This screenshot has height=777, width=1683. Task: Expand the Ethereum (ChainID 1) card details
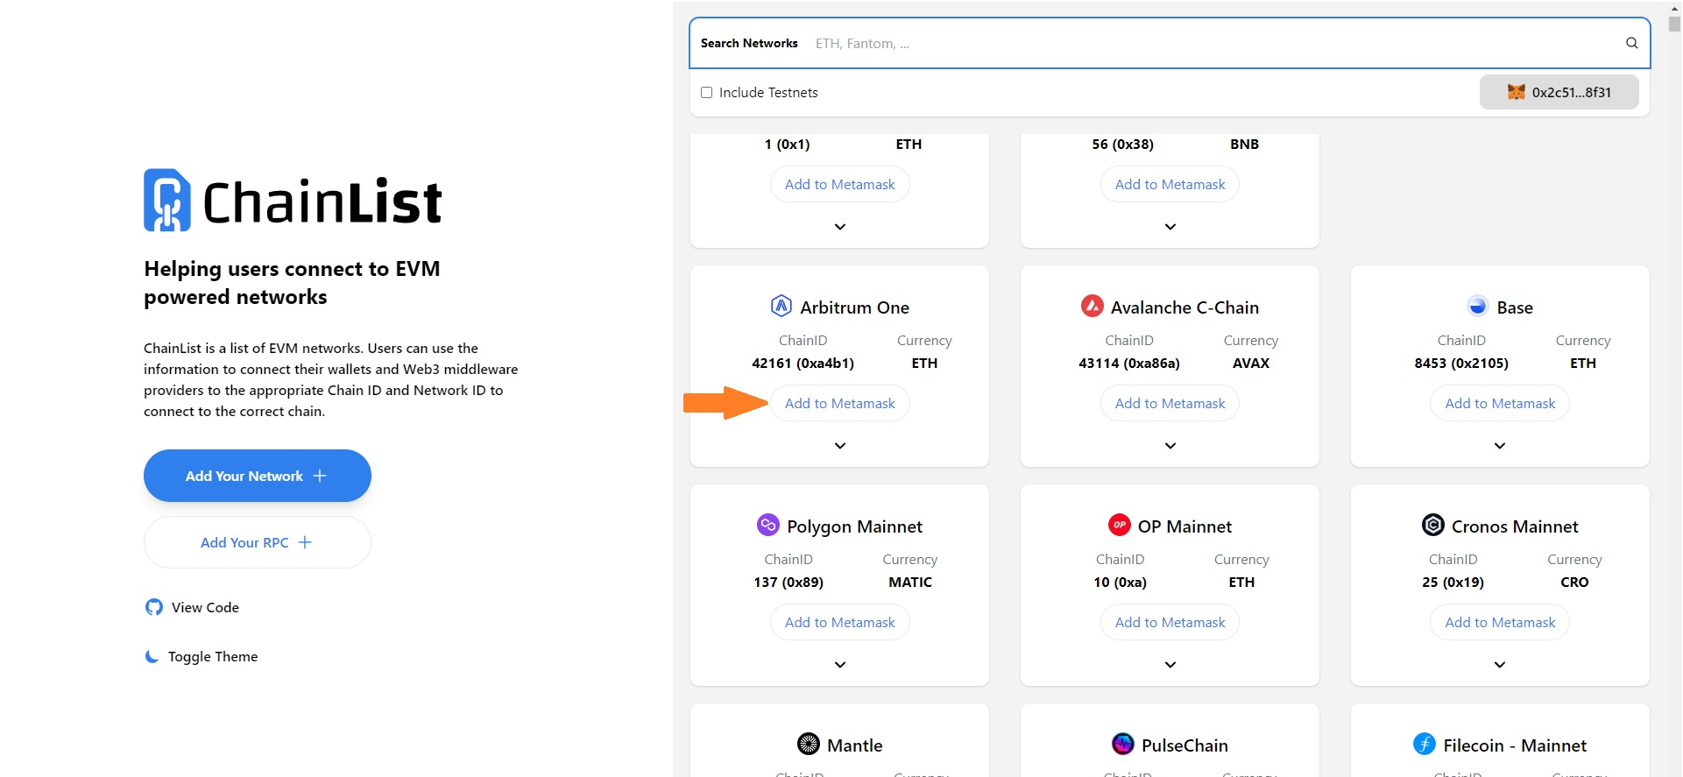point(840,227)
